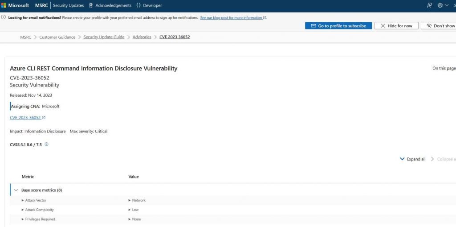
Task: Expand the Attack Complexity metric row
Action: 23,210
